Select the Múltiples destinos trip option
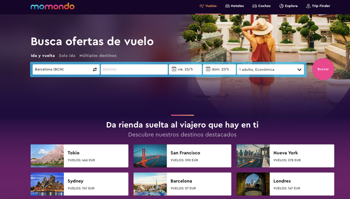The width and height of the screenshot is (350, 199). pyautogui.click(x=98, y=55)
